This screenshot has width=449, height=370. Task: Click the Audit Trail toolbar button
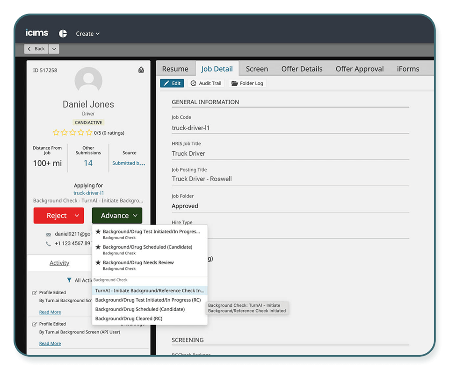coord(206,83)
